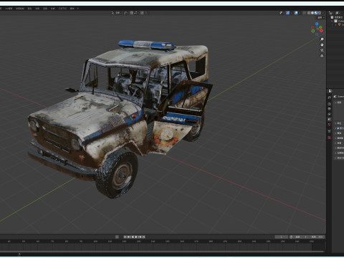Play animation in reverse
Viewport: 344px width, 258px height.
[x=133, y=237]
